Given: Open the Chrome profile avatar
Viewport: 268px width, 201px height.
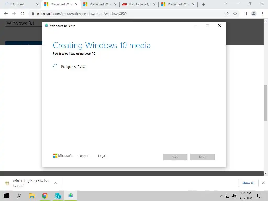Looking at the screenshot, I should click(254, 14).
